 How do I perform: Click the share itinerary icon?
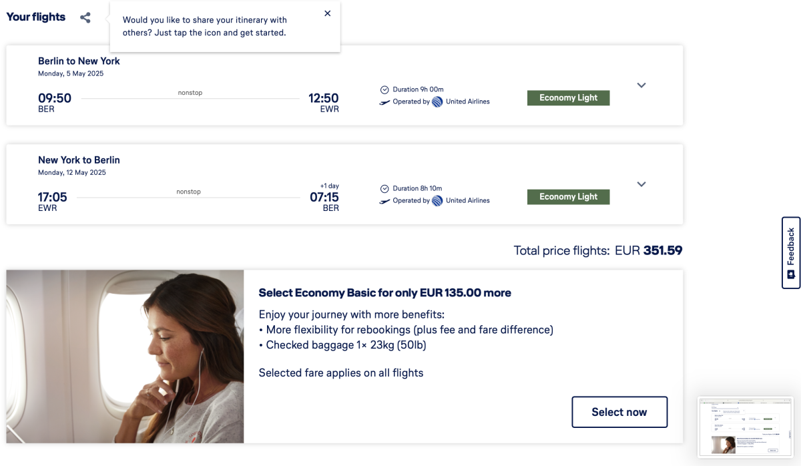[x=85, y=18]
